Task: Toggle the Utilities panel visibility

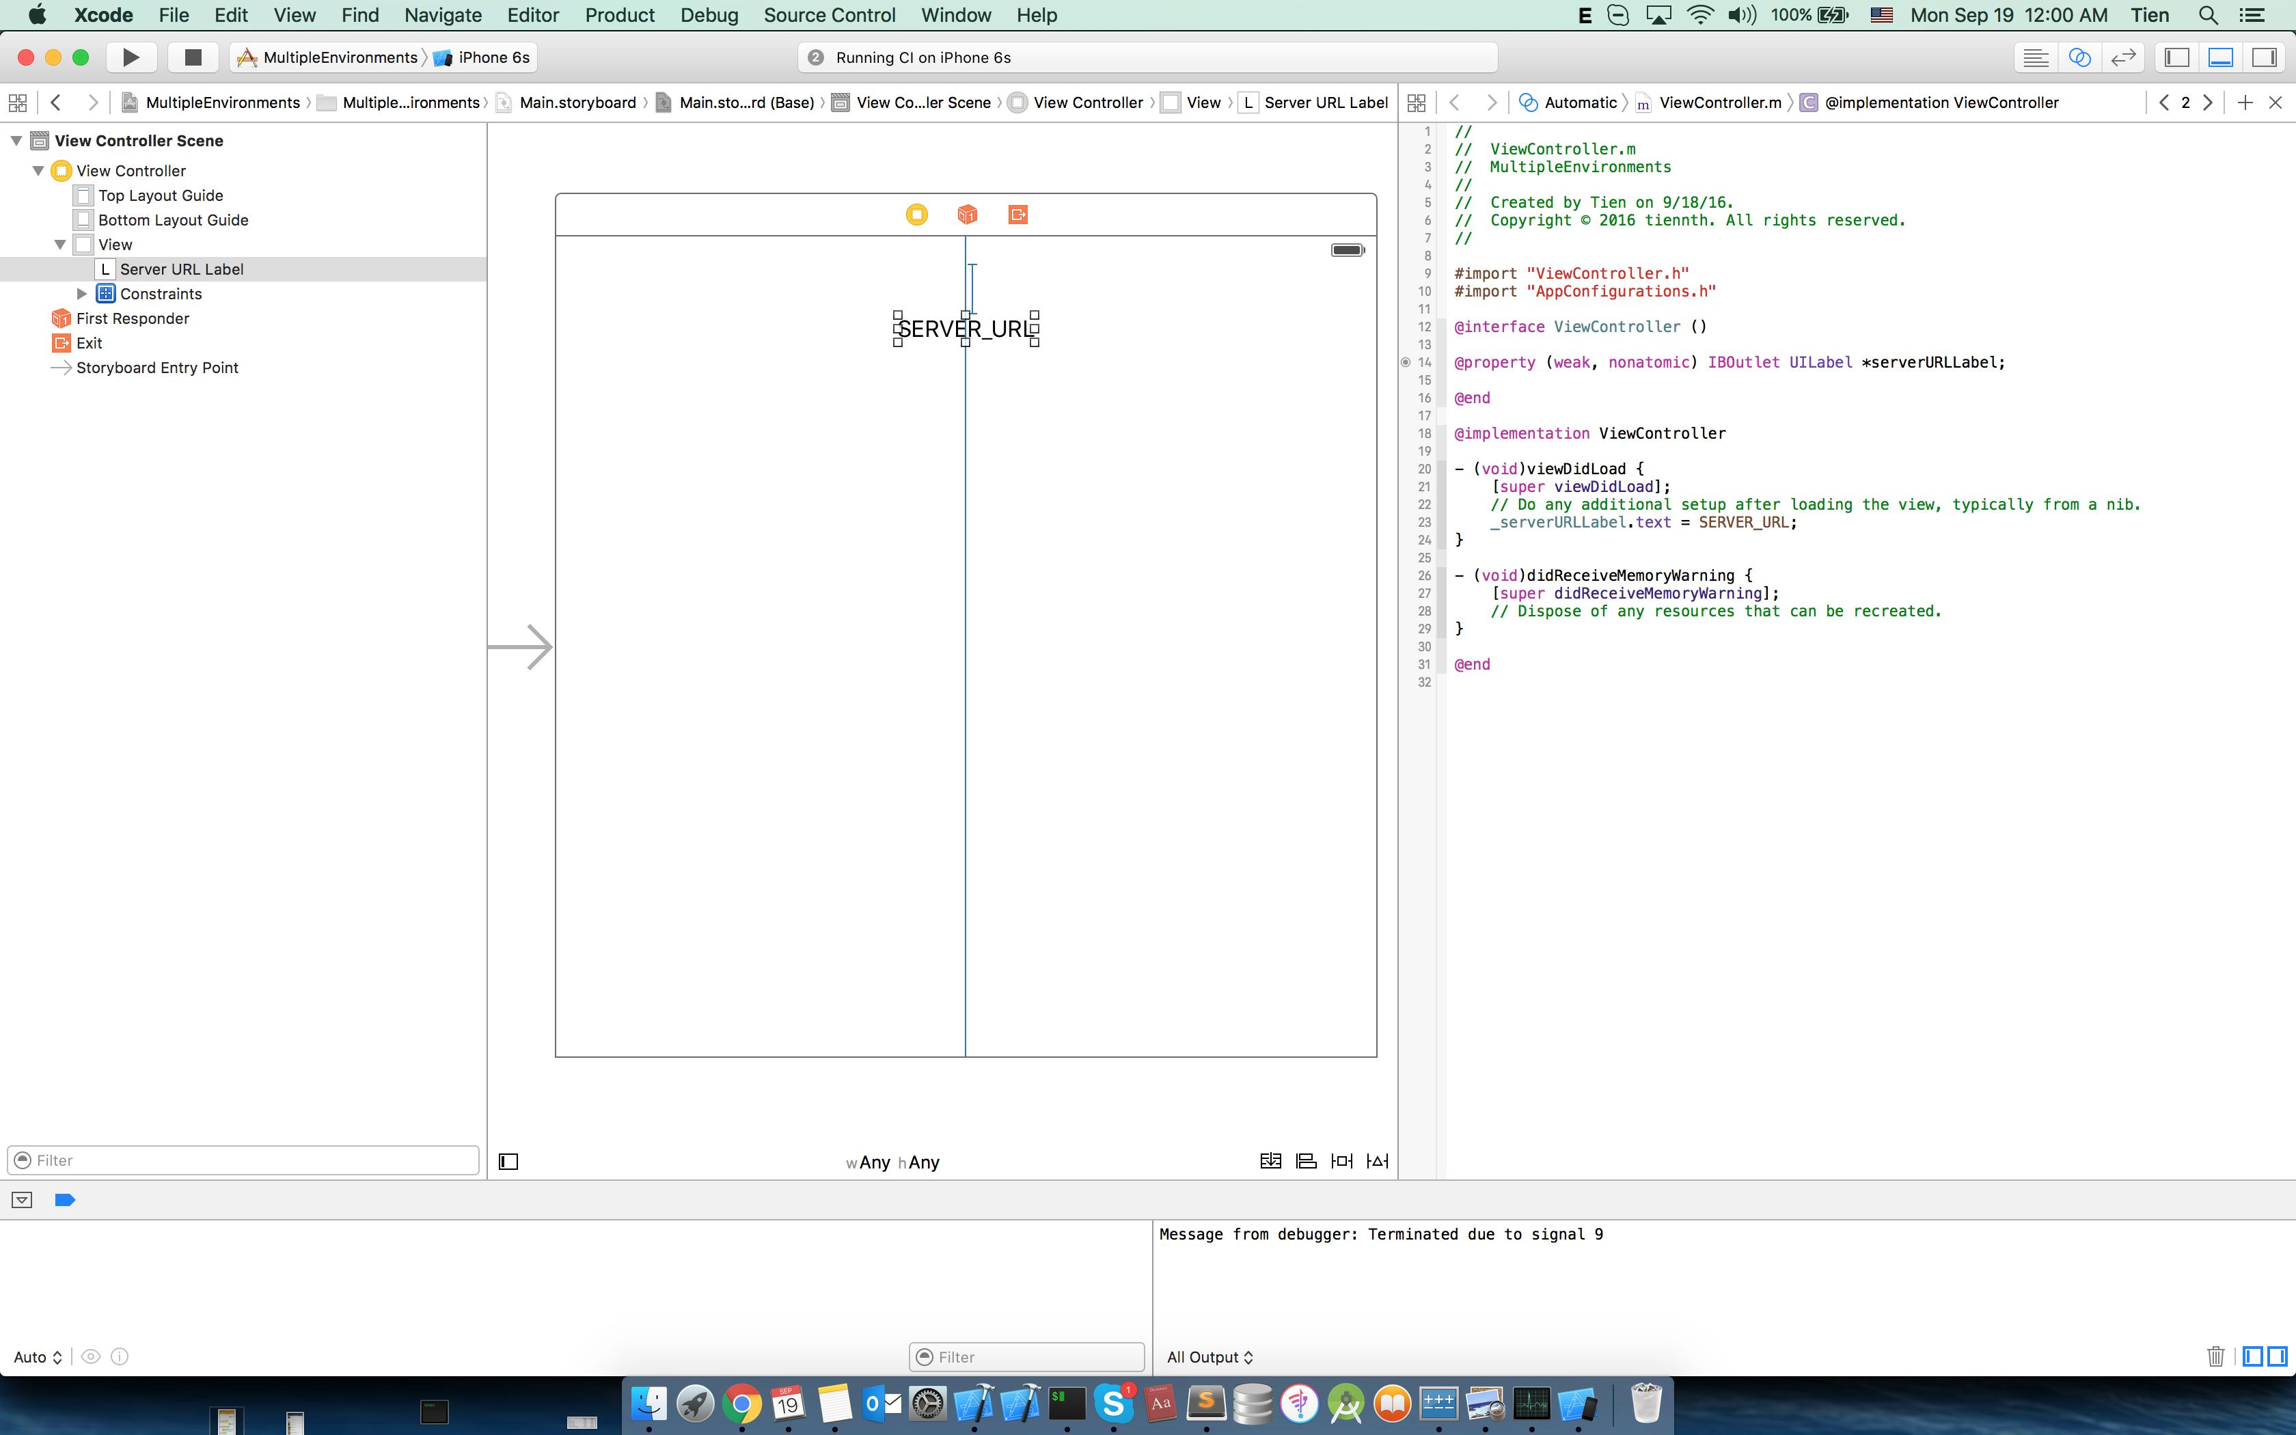Action: point(2265,57)
